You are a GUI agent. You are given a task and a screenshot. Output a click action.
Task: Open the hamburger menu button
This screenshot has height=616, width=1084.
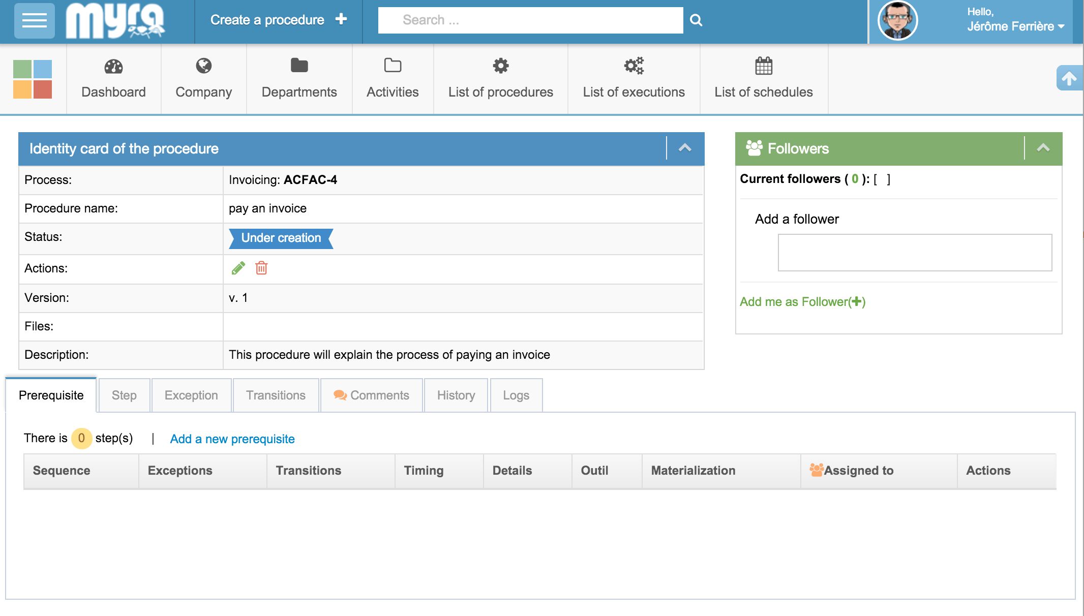coord(34,20)
